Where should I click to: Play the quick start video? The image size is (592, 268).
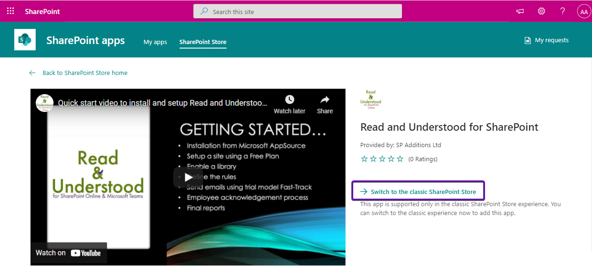point(188,177)
